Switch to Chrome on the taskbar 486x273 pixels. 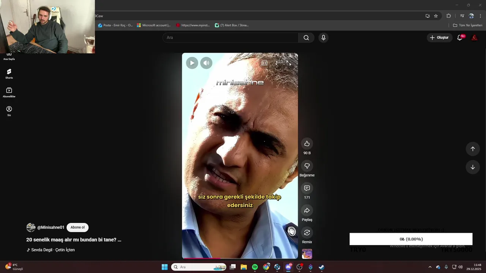(266, 267)
